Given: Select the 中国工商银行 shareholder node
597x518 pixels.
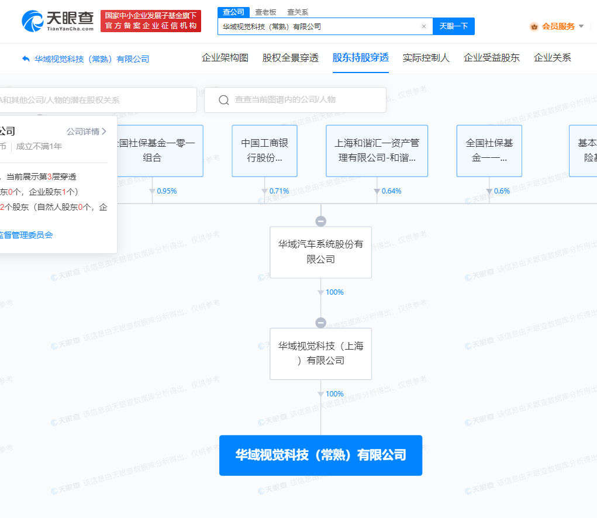Looking at the screenshot, I should (265, 150).
